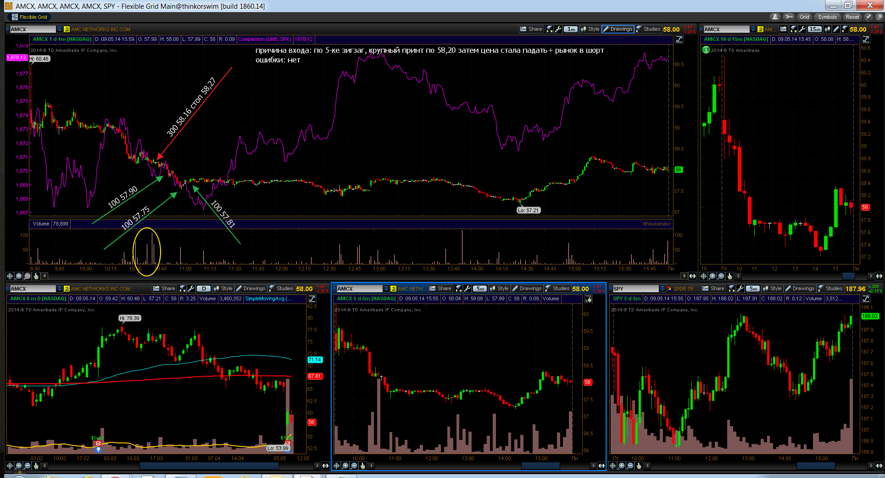The width and height of the screenshot is (885, 478).
Task: Change the D timeframe selector on daily chart
Action: (204, 288)
